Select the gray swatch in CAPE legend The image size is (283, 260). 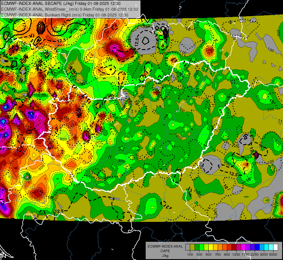188,247
